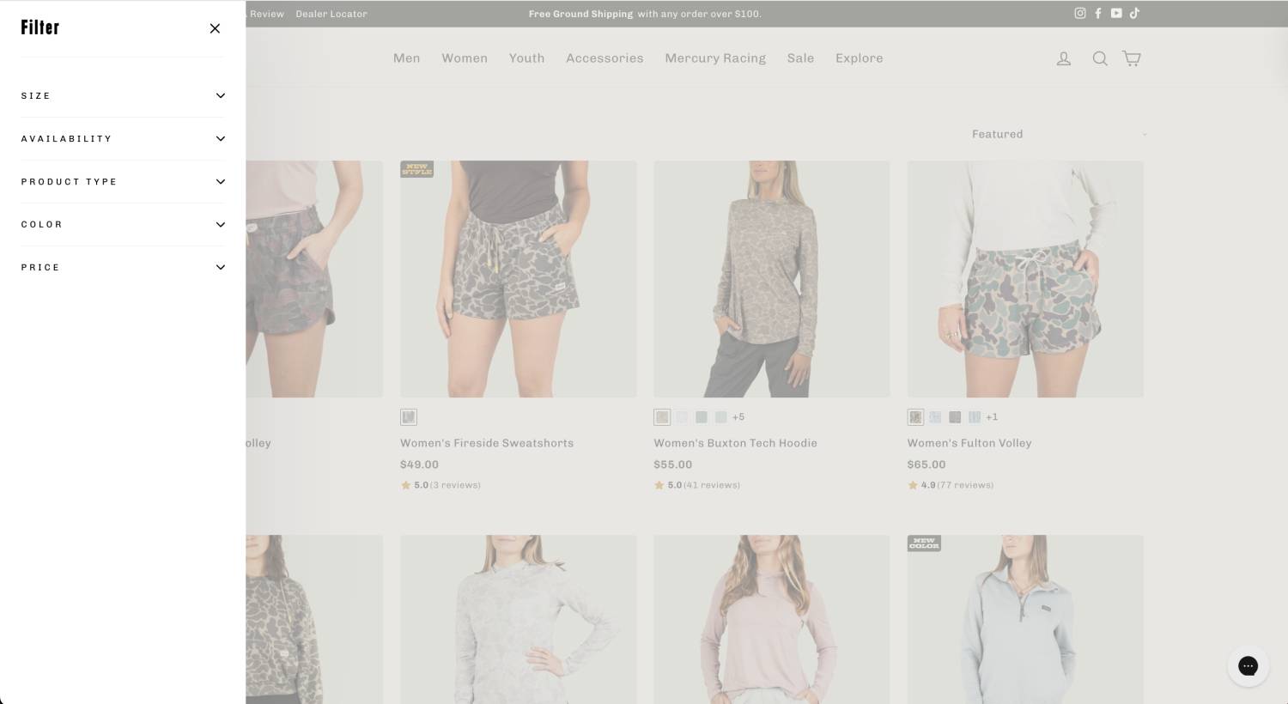Close the Filter sidebar panel

tap(215, 28)
